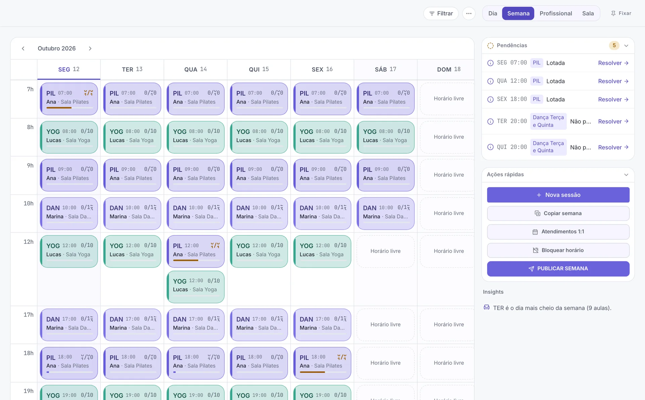Click the Pendências count badge 5
This screenshot has width=645, height=400.
coord(614,45)
